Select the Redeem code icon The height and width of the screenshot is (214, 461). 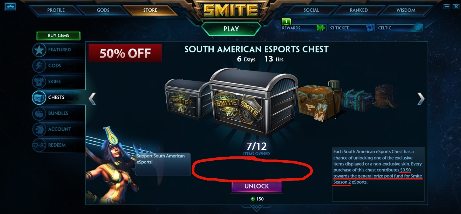pyautogui.click(x=39, y=145)
